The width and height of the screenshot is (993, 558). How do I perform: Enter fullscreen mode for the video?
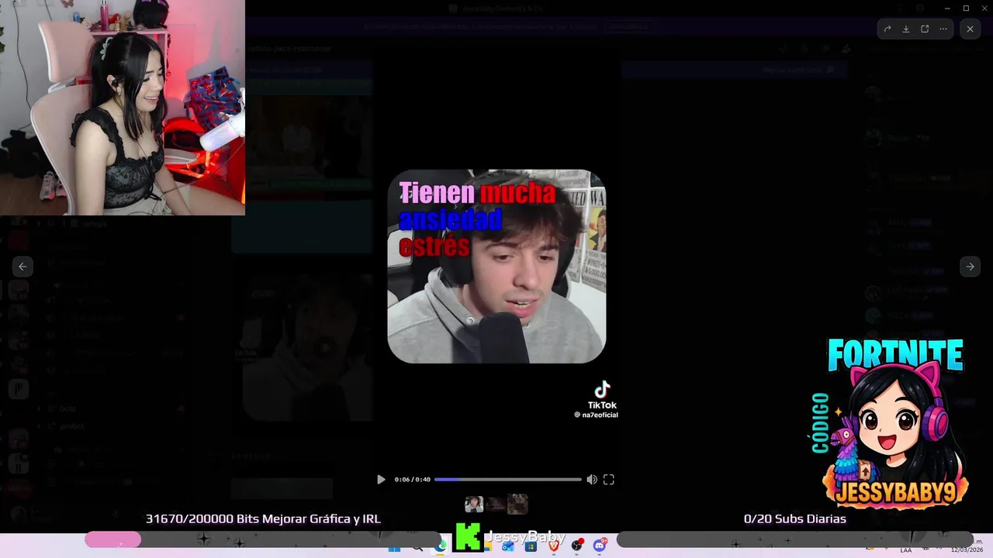(x=609, y=480)
